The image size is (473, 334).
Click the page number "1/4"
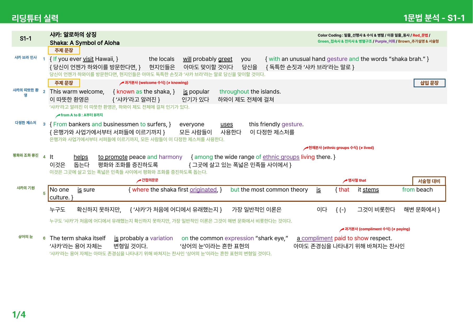point(19,315)
